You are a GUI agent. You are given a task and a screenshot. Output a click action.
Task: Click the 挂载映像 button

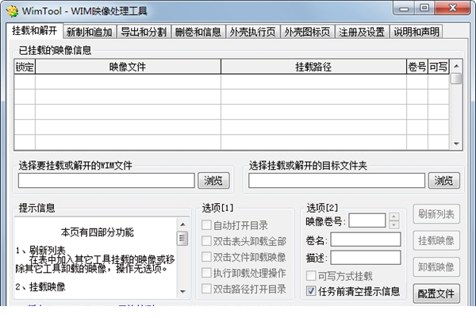click(436, 240)
